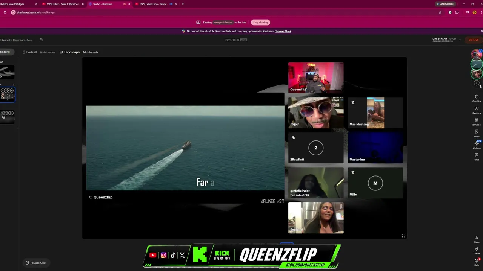Viewport: 483px width, 271px height.
Task: Stop sharing the YouTube tab
Action: tap(260, 23)
